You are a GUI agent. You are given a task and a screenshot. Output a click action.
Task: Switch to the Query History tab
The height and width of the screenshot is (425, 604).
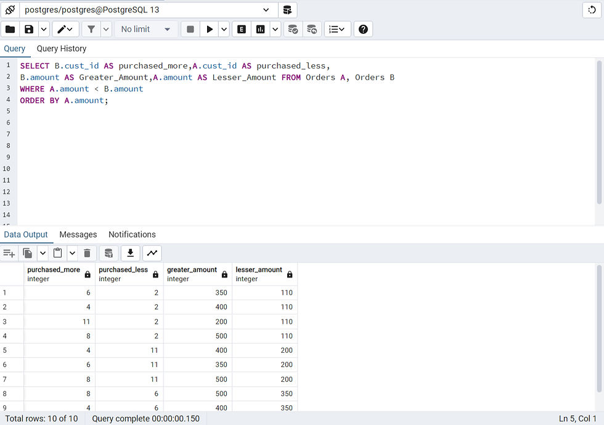[x=62, y=49]
